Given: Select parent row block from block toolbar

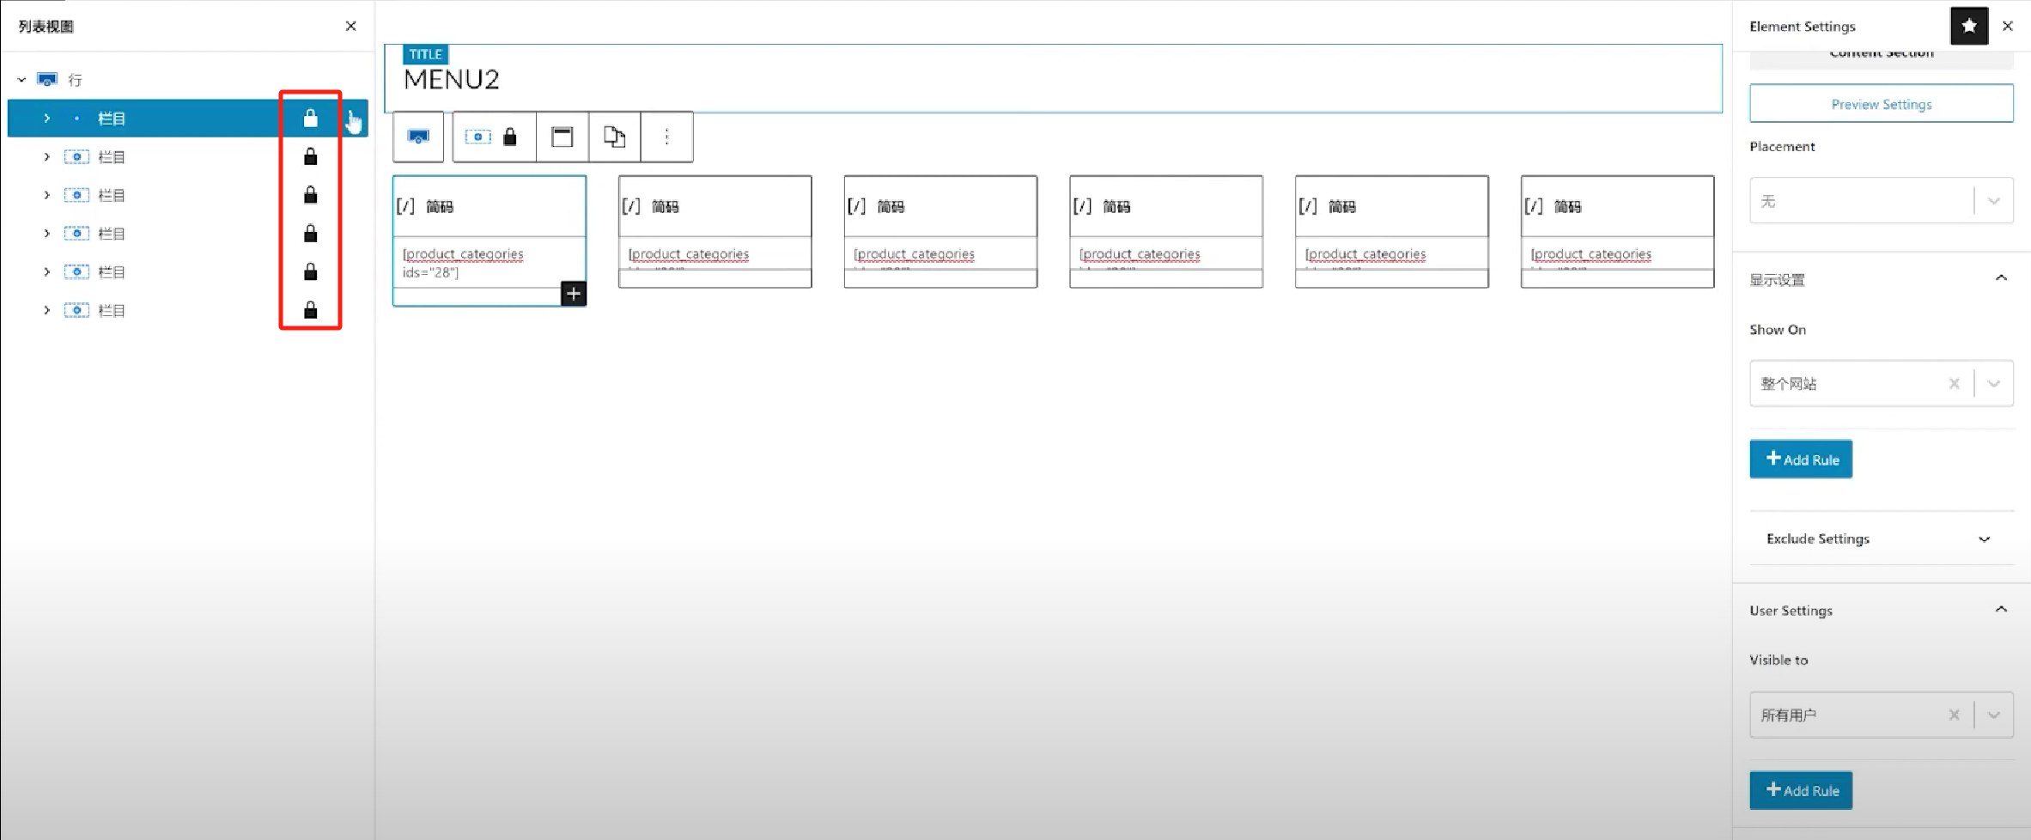Looking at the screenshot, I should (x=418, y=137).
